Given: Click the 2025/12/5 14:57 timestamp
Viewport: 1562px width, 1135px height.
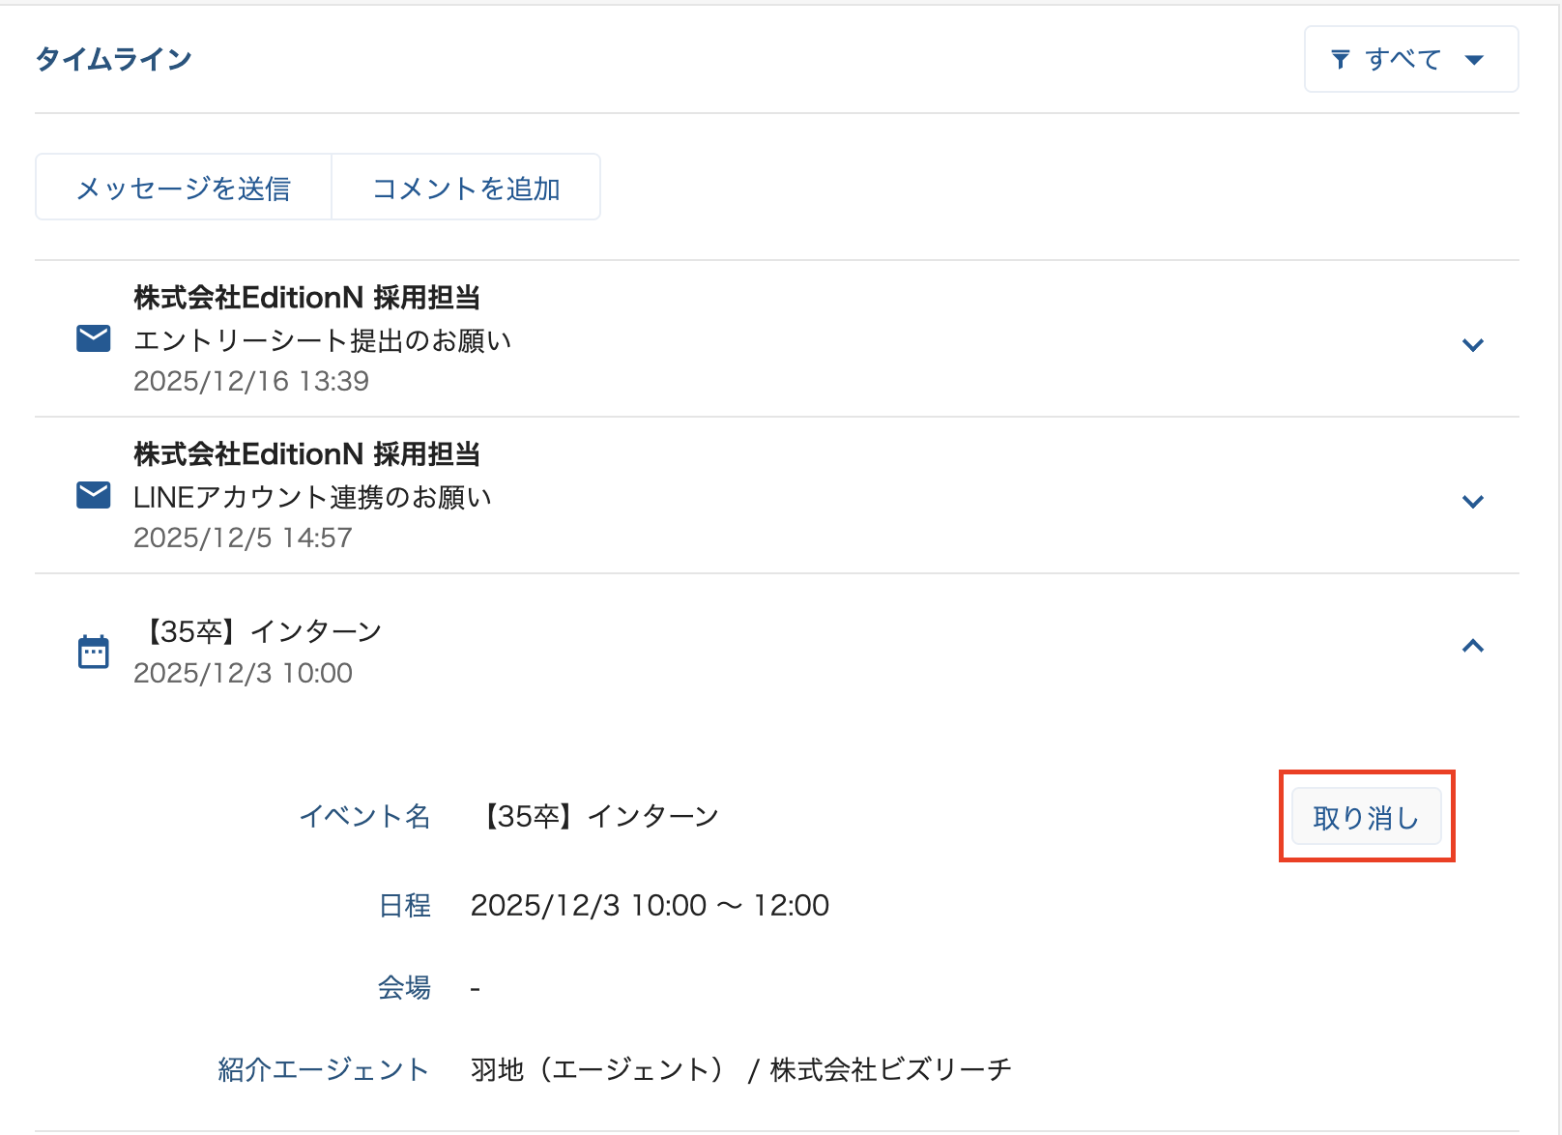Looking at the screenshot, I should pos(243,538).
